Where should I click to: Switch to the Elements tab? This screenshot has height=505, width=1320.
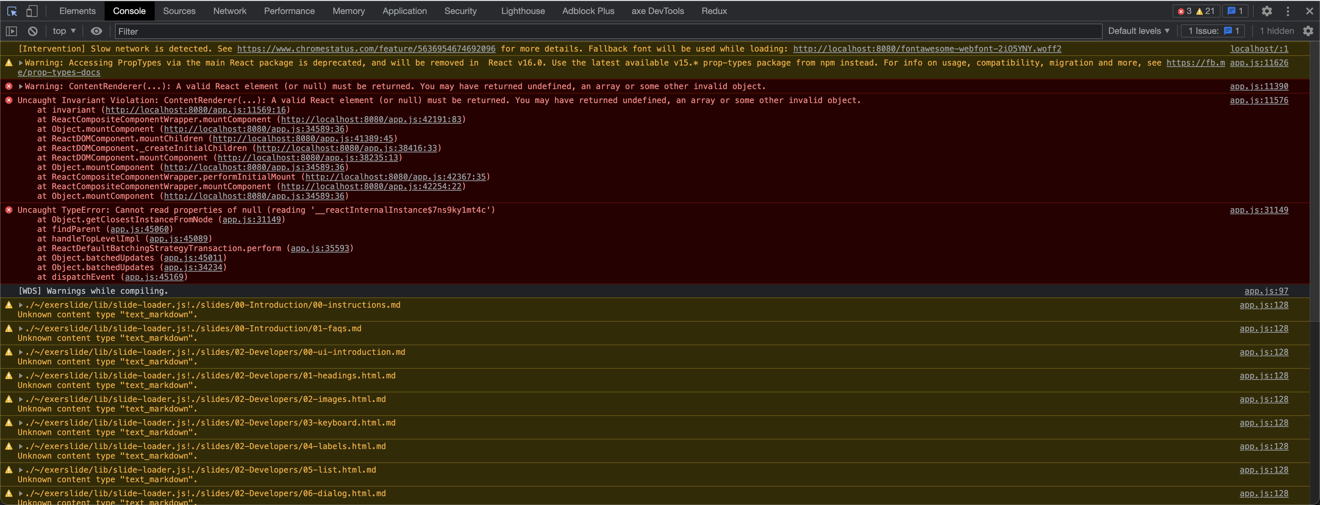pyautogui.click(x=77, y=11)
